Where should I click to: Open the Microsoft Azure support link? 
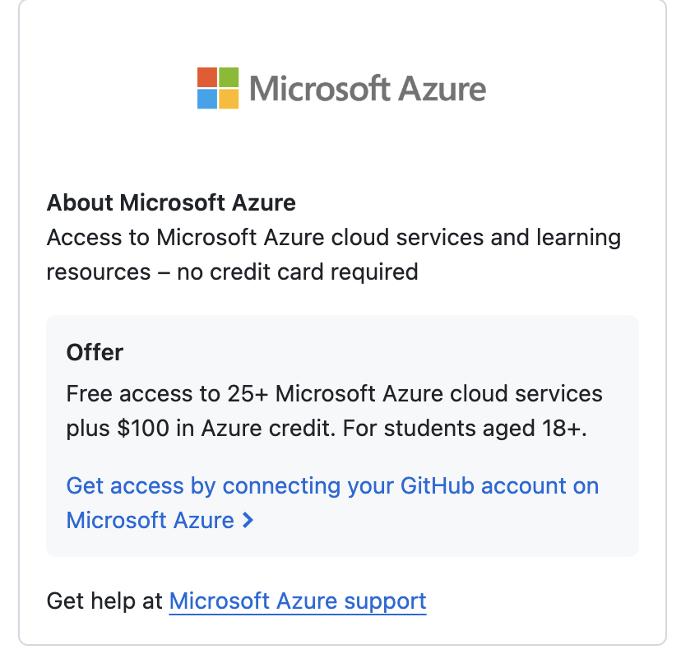298,601
